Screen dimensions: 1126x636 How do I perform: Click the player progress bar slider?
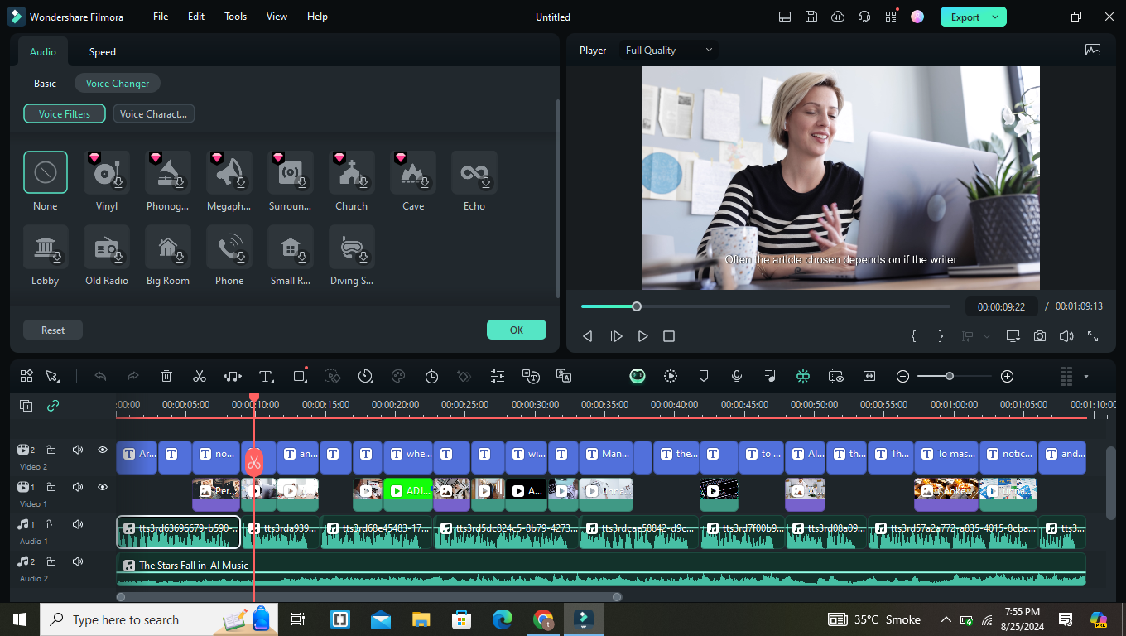pos(637,306)
